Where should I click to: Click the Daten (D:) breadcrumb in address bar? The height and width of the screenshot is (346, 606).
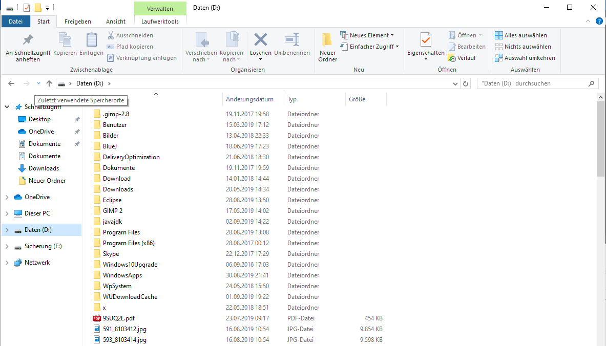point(90,83)
